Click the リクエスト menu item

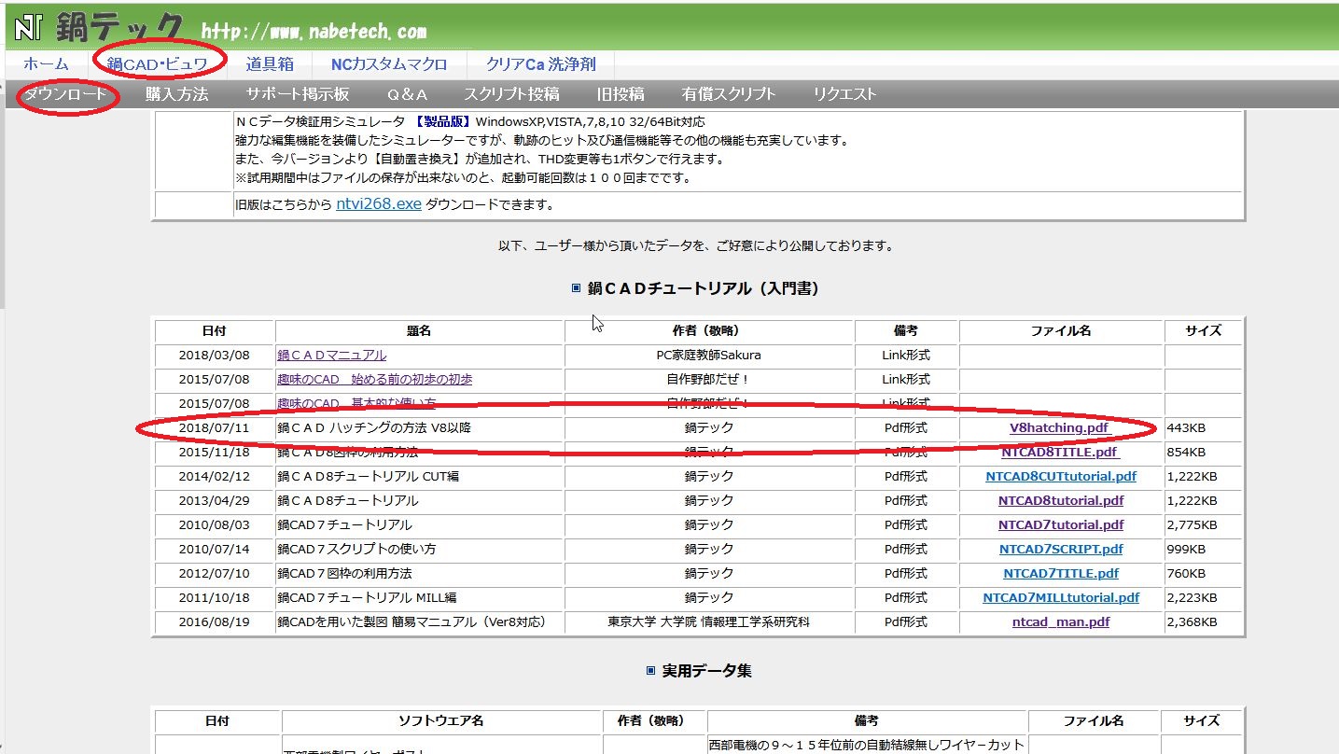click(x=844, y=94)
